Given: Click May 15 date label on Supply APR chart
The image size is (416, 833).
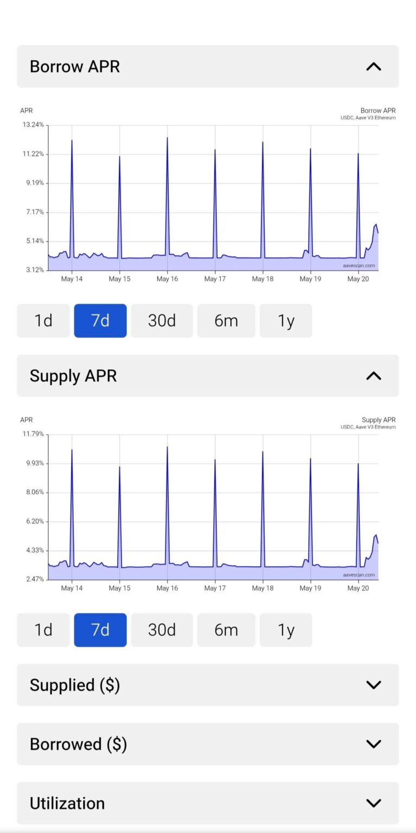Looking at the screenshot, I should pos(119,588).
